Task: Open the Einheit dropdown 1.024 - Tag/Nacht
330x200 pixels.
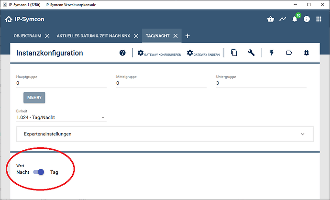Action: pyautogui.click(x=61, y=118)
